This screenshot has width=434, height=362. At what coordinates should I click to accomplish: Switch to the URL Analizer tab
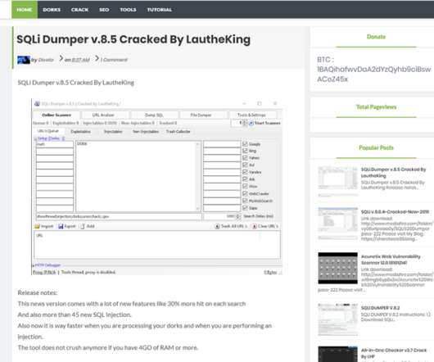pos(103,115)
